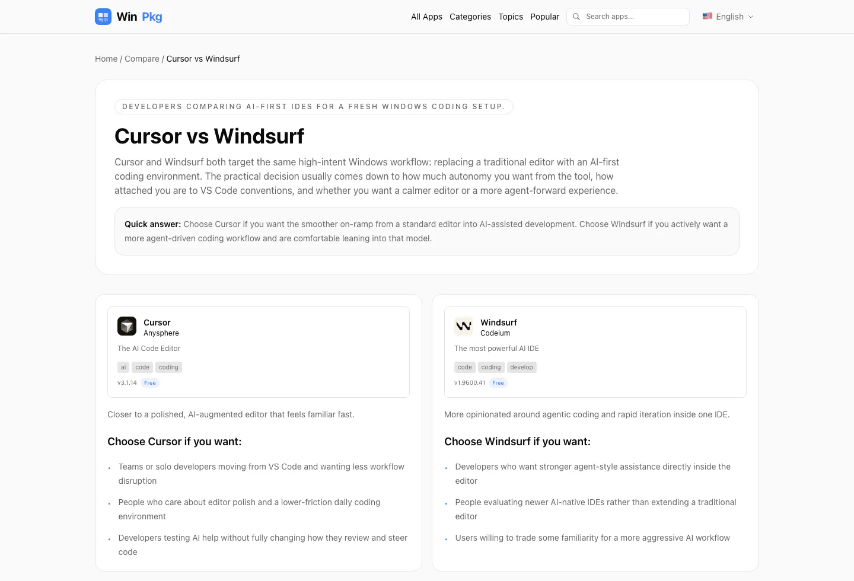Click the Cursor app icon
Viewport: 854px width, 581px height.
[x=127, y=326]
